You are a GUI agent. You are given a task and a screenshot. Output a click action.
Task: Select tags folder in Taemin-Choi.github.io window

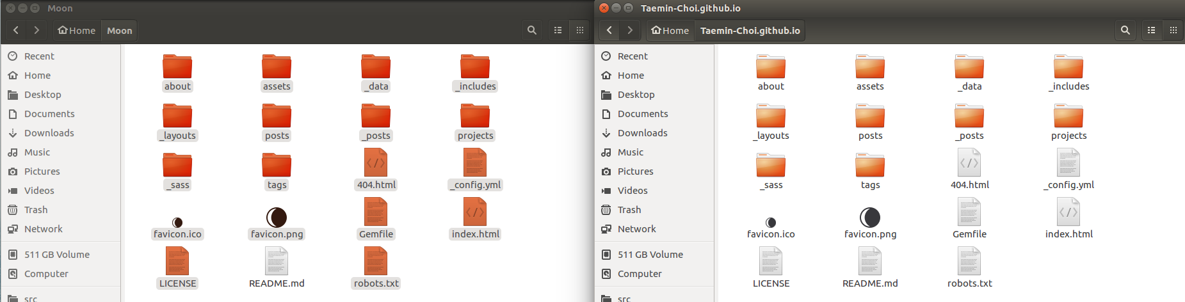point(870,171)
